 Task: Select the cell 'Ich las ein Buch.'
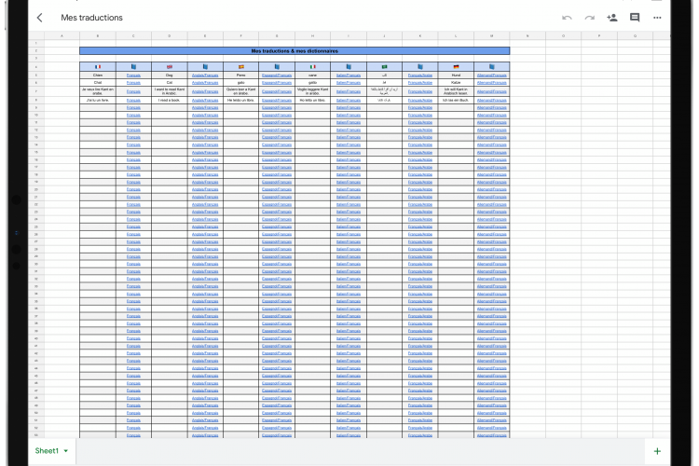456,101
